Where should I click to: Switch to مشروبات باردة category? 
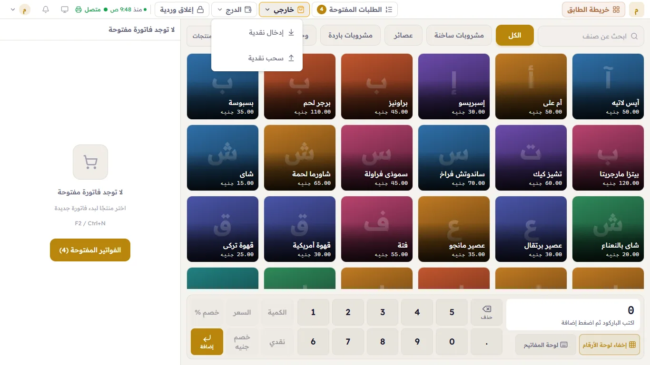point(350,36)
